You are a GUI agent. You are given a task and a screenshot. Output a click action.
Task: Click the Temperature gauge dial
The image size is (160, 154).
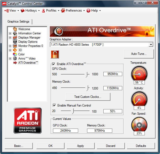(x=139, y=74)
